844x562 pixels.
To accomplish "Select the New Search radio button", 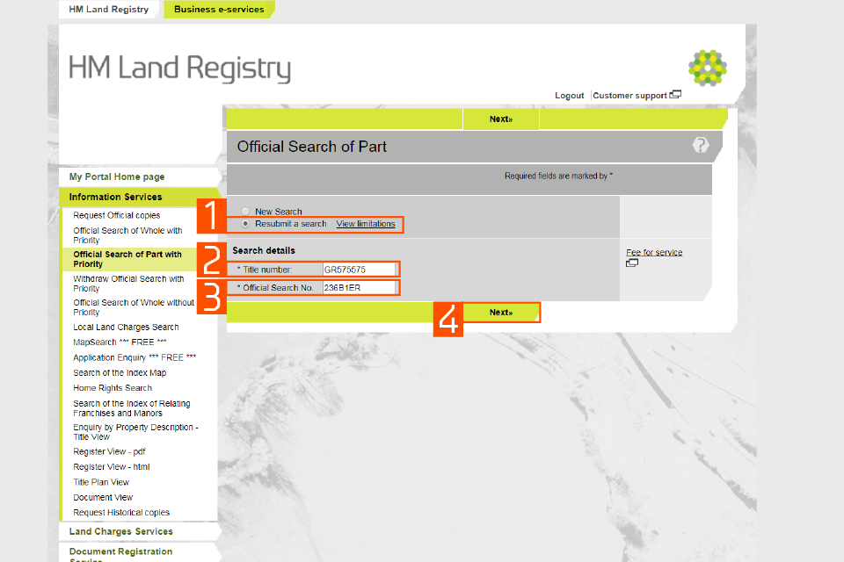I will coord(246,212).
